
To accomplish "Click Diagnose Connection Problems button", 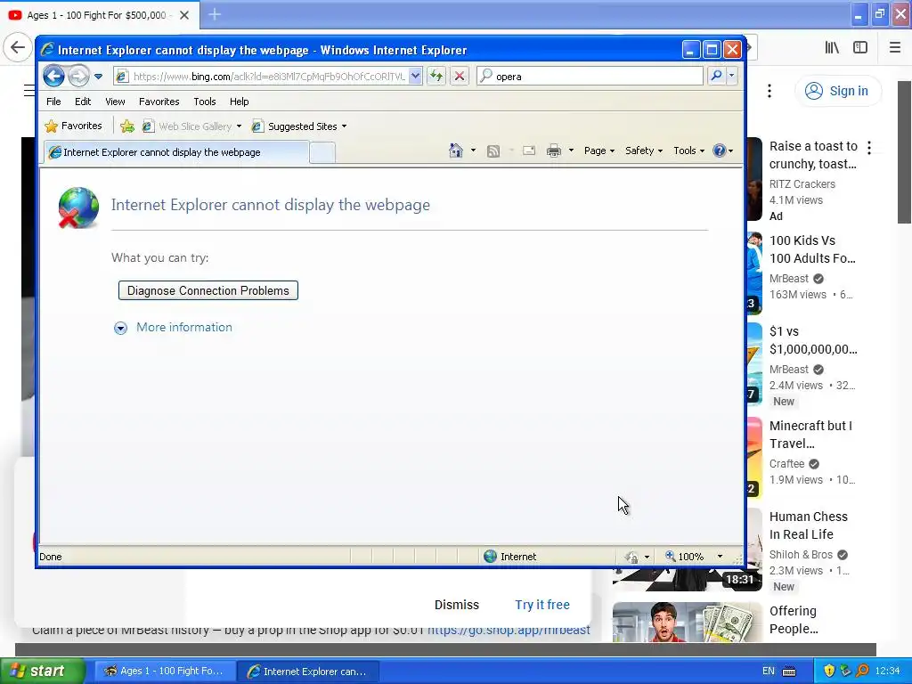I will click(x=208, y=290).
